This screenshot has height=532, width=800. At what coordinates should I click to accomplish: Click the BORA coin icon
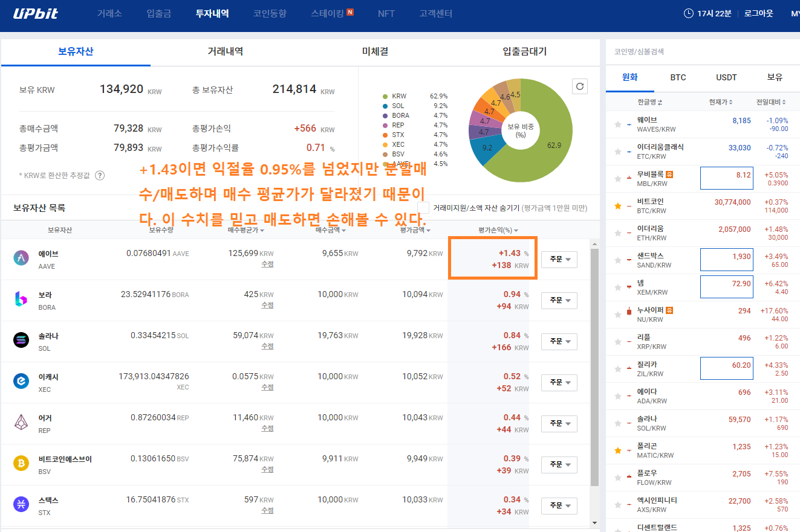click(x=21, y=300)
